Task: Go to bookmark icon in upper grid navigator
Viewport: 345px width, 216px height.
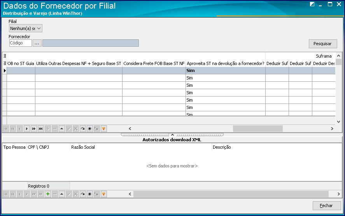Action: point(97,129)
